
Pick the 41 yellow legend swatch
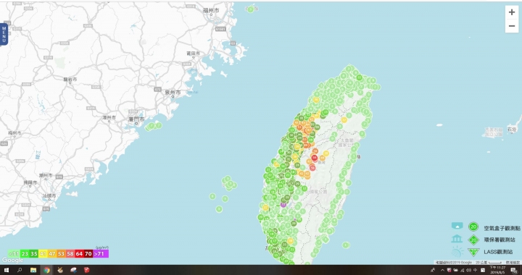tap(43, 254)
